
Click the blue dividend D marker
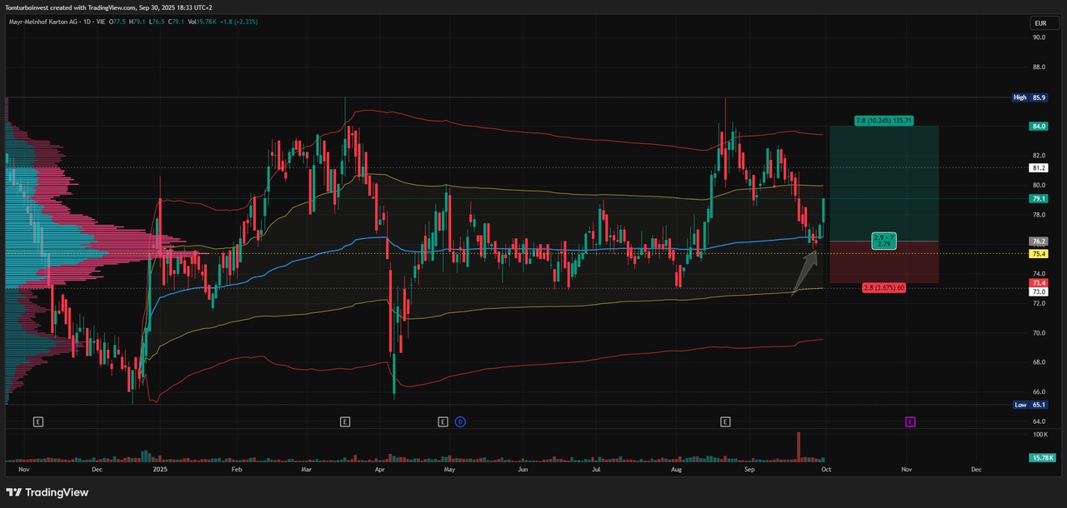460,422
